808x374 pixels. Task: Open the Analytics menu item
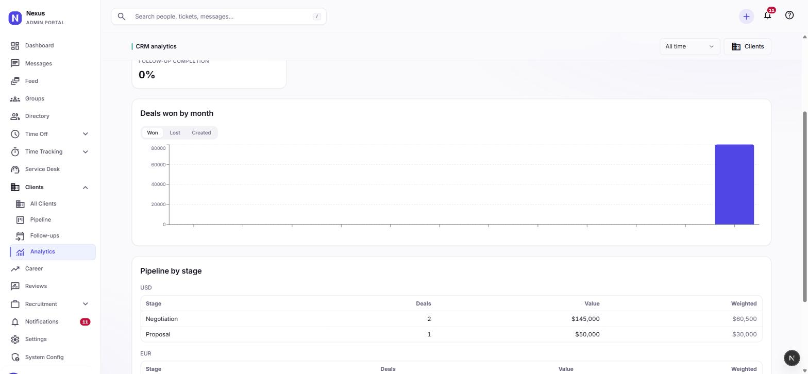[53, 252]
